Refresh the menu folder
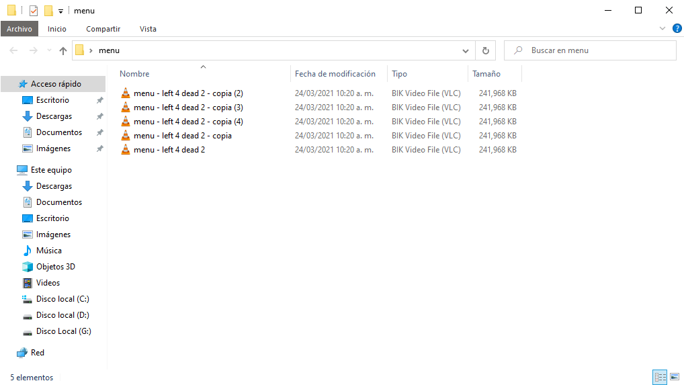 pyautogui.click(x=485, y=50)
